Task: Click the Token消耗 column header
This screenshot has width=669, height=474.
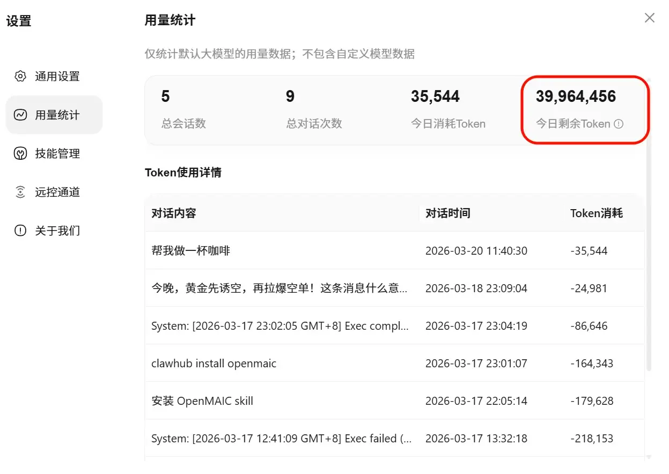Action: click(x=596, y=213)
